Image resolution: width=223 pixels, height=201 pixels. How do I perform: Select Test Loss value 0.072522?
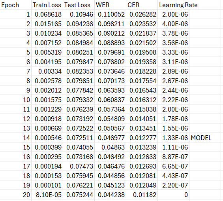point(79,128)
